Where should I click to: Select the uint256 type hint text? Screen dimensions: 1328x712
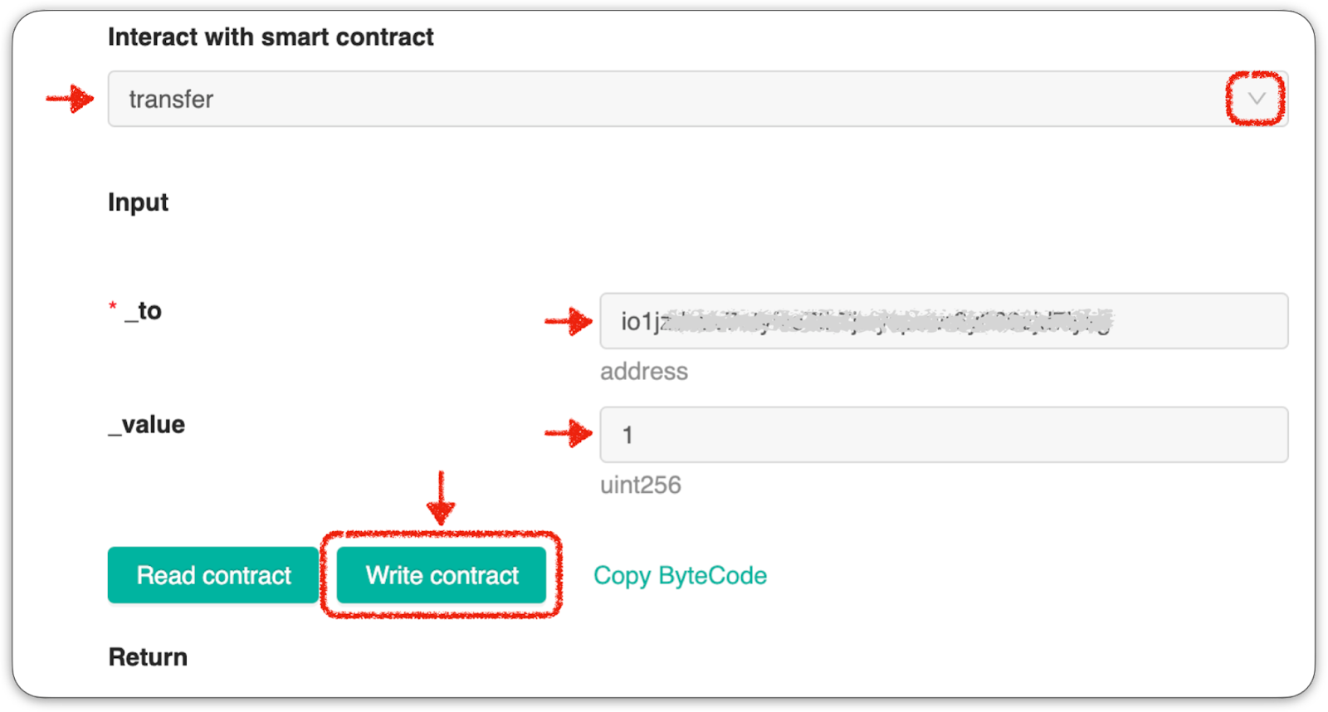641,485
